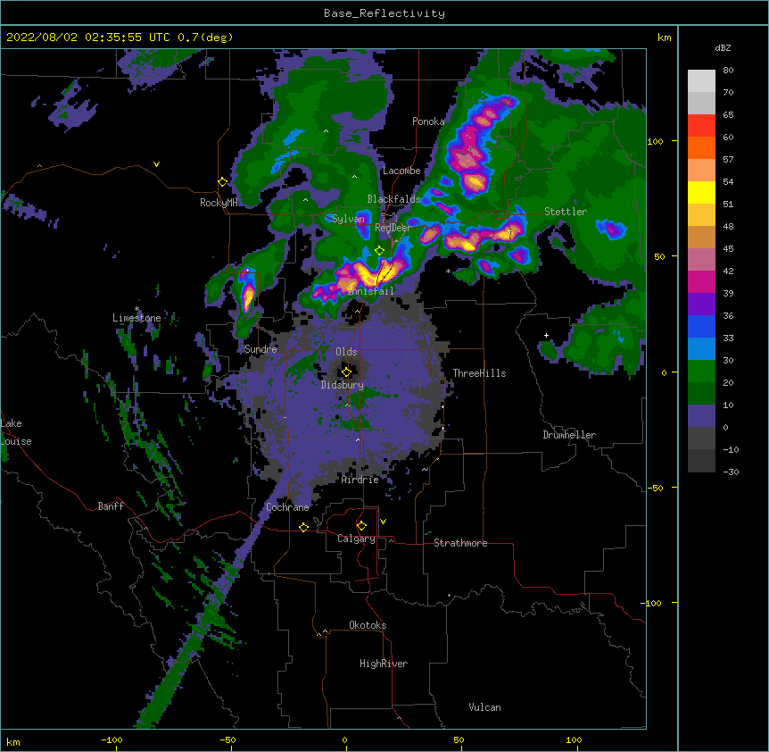Click the HighRiver label
Image resolution: width=769 pixels, height=752 pixels.
[384, 664]
